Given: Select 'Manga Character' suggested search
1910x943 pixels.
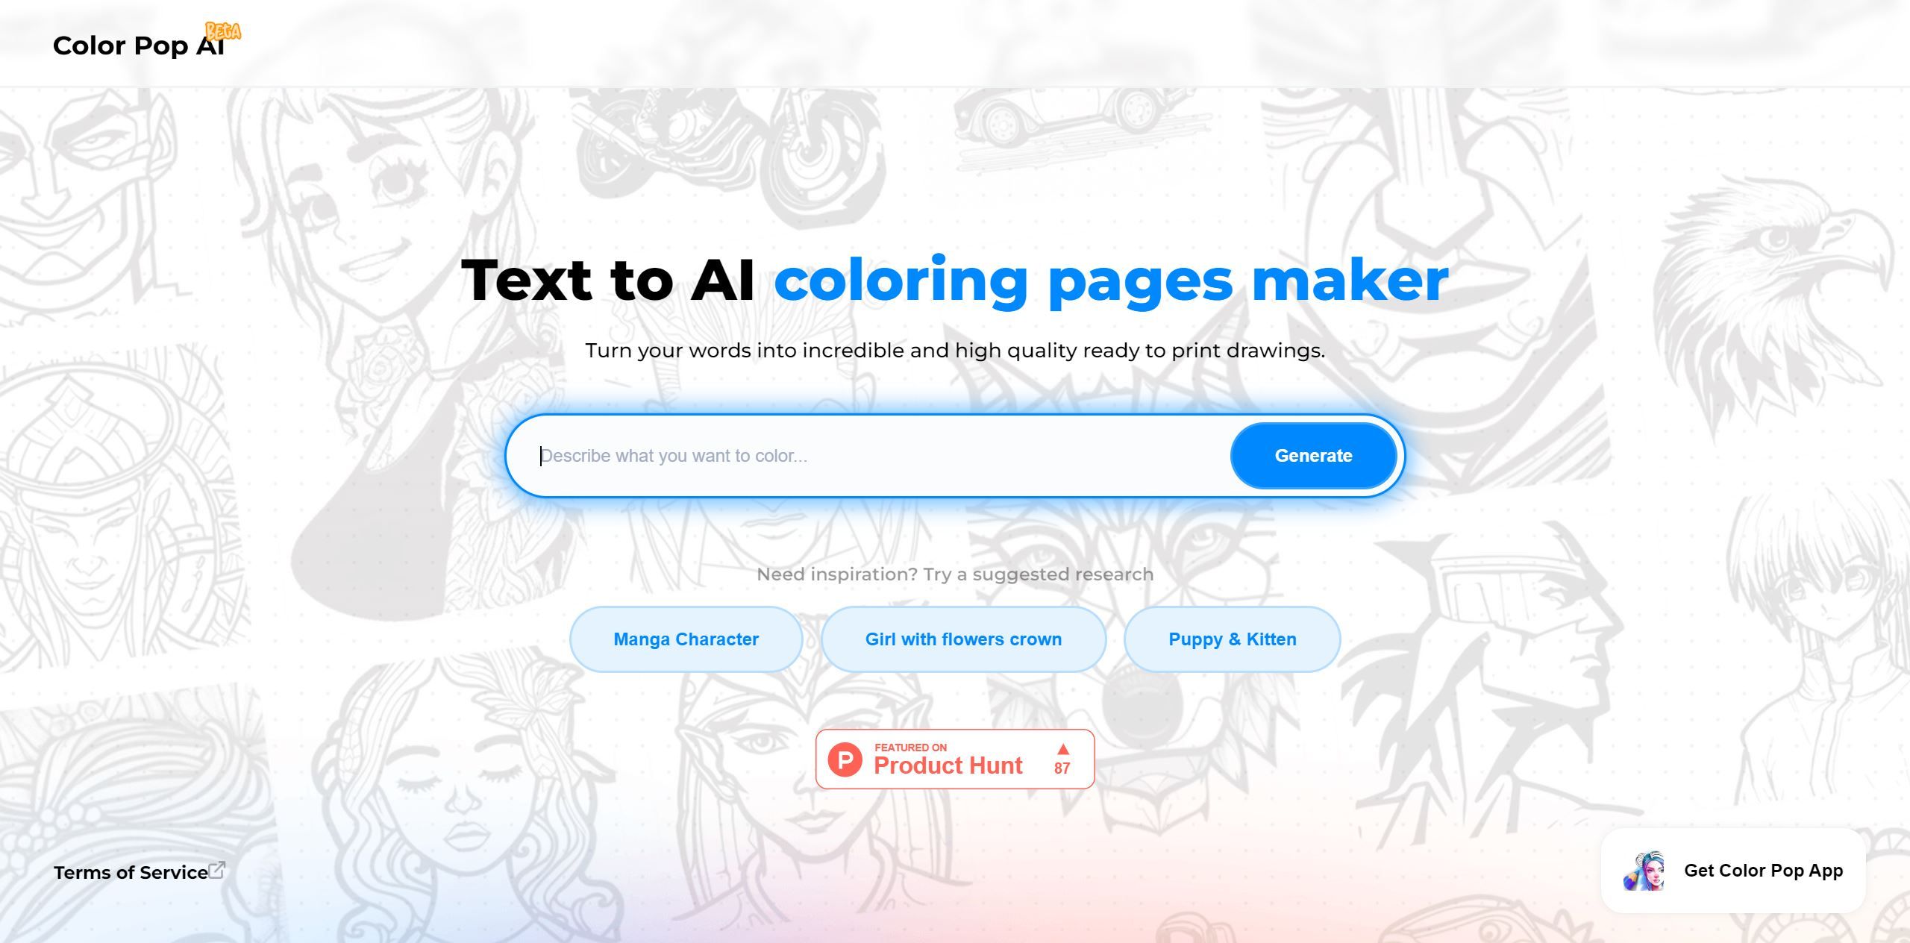Looking at the screenshot, I should [685, 637].
